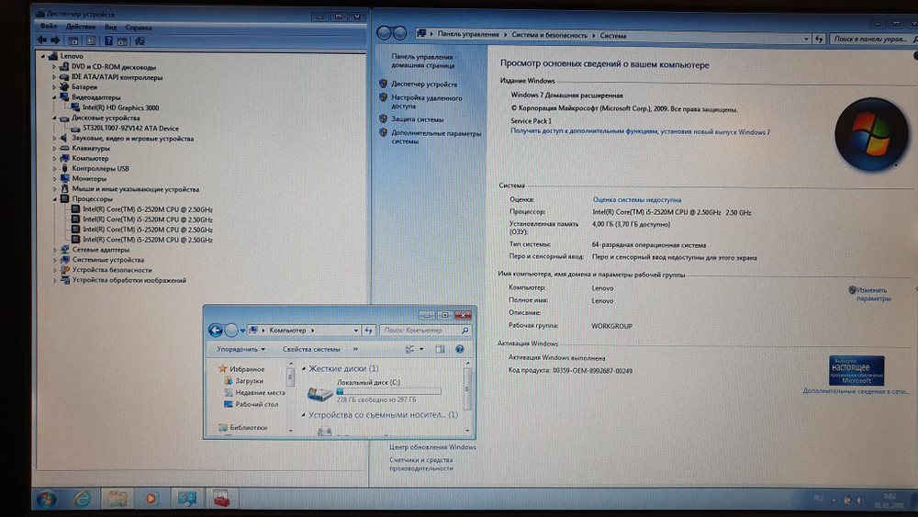Expand IDE ATA/ATAPI контроллеры node
This screenshot has width=918, height=517.
point(54,77)
